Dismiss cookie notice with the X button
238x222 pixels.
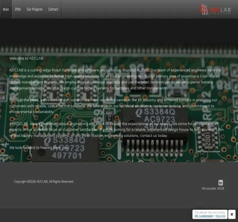coord(232,214)
